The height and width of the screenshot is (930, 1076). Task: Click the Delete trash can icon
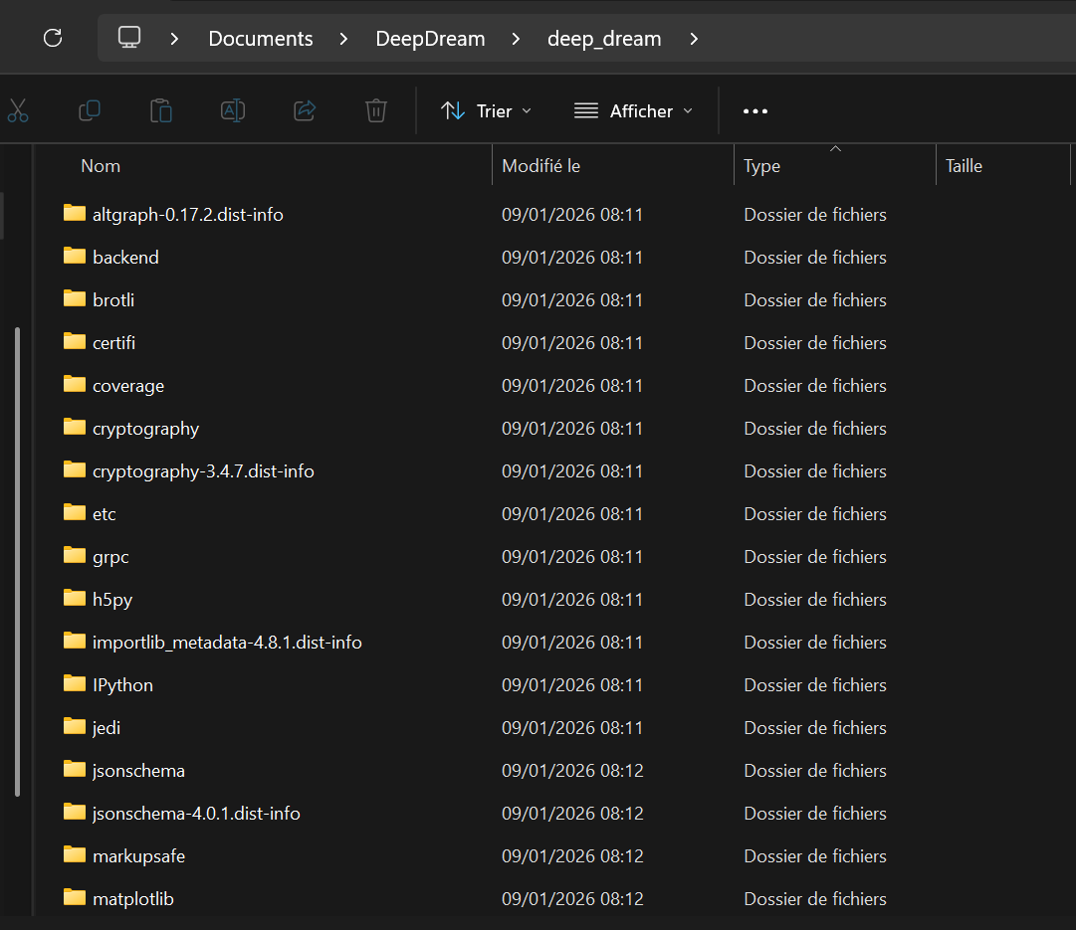(376, 110)
